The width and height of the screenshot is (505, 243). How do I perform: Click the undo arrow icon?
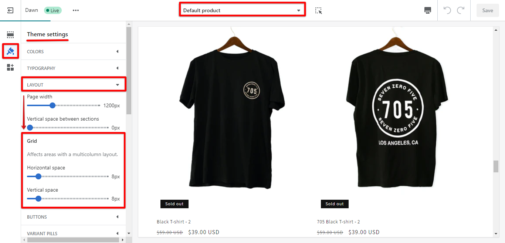pyautogui.click(x=447, y=10)
